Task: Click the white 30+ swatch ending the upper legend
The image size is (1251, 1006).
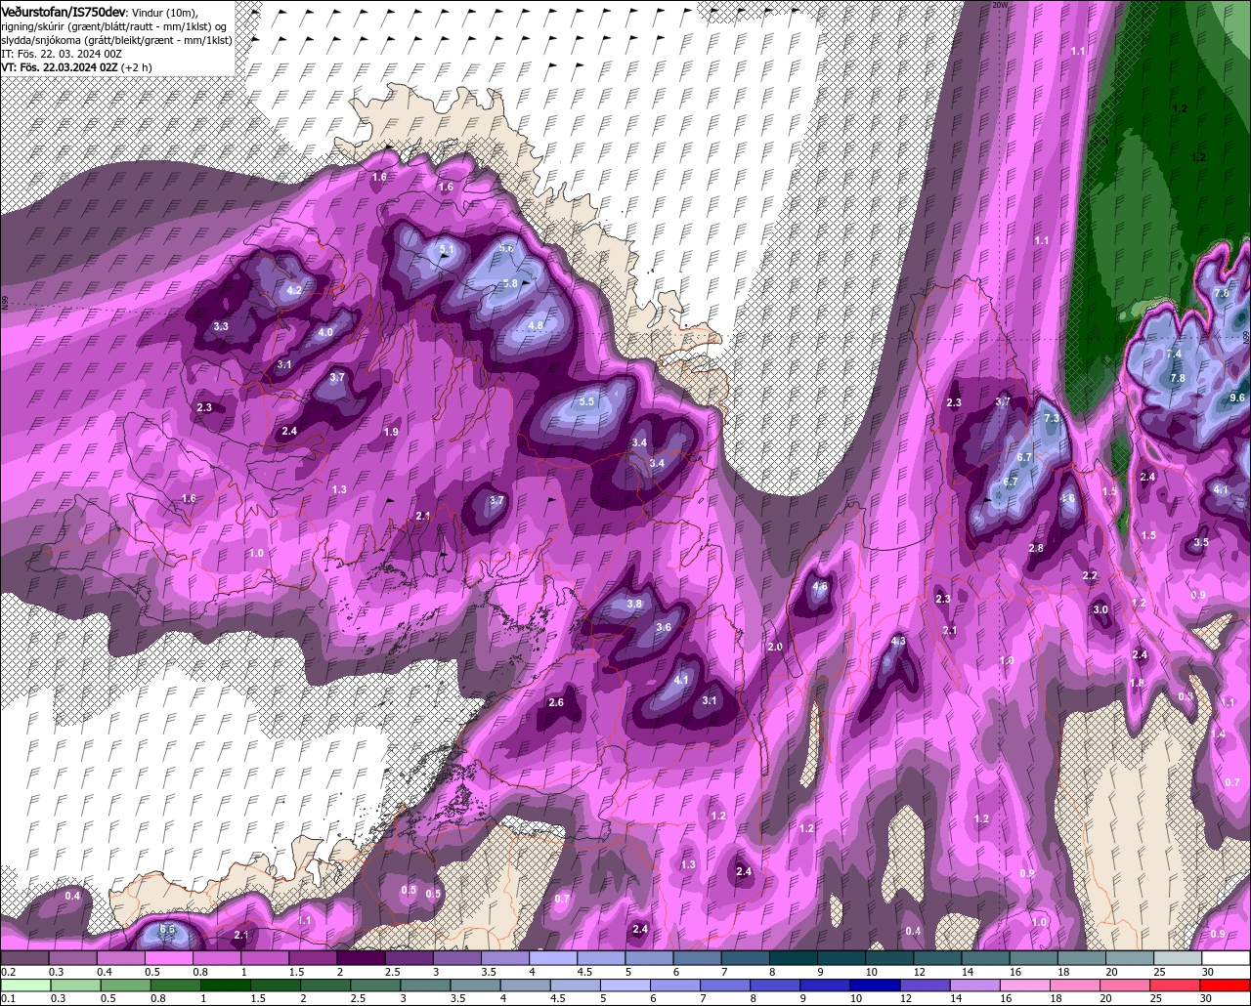Action: pyautogui.click(x=1226, y=958)
